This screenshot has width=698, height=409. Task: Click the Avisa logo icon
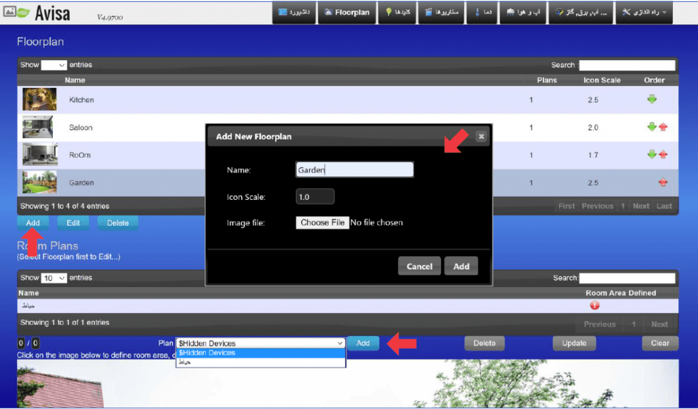[16, 12]
